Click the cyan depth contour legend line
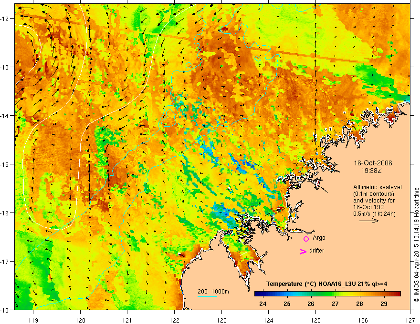420x324 pixels. coord(207,296)
